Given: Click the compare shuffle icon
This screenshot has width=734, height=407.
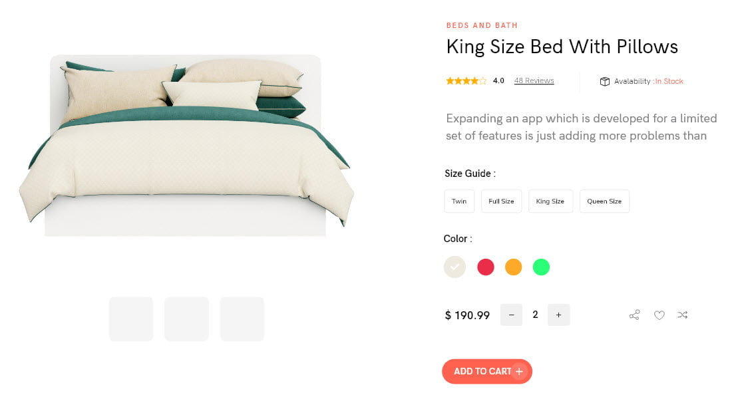Looking at the screenshot, I should [x=683, y=315].
